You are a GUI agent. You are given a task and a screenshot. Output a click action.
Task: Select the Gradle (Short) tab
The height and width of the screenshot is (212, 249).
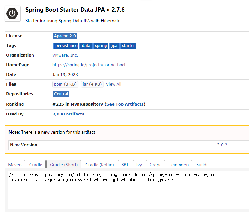(64, 164)
